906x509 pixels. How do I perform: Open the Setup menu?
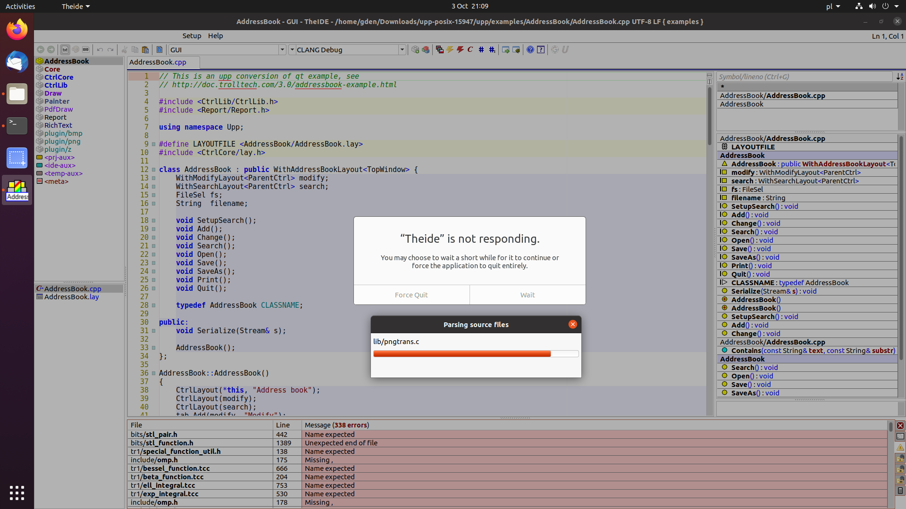(x=192, y=36)
